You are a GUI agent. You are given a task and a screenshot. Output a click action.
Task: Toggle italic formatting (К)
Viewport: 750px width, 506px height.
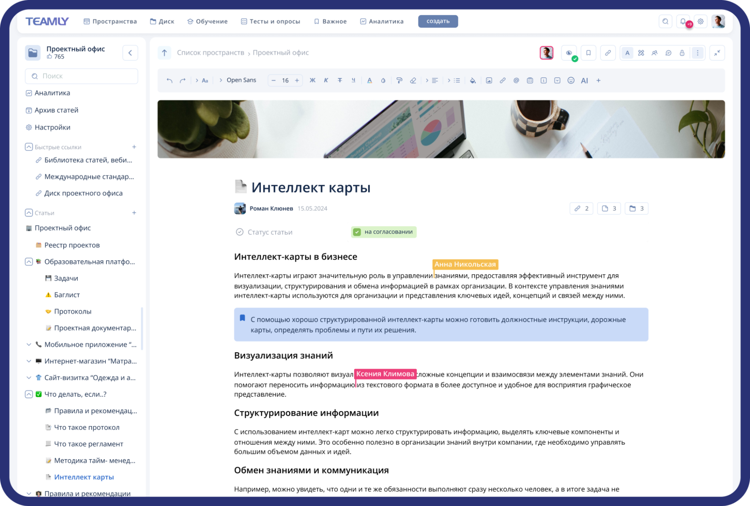click(326, 80)
